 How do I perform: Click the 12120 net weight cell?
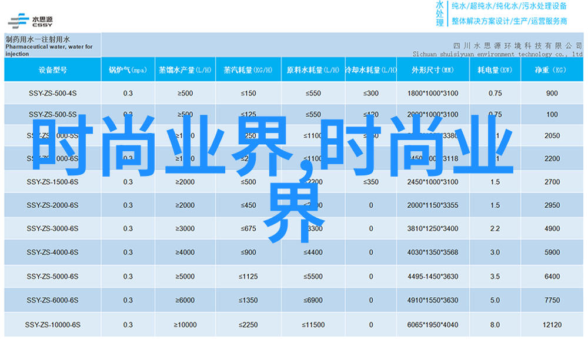552,325
